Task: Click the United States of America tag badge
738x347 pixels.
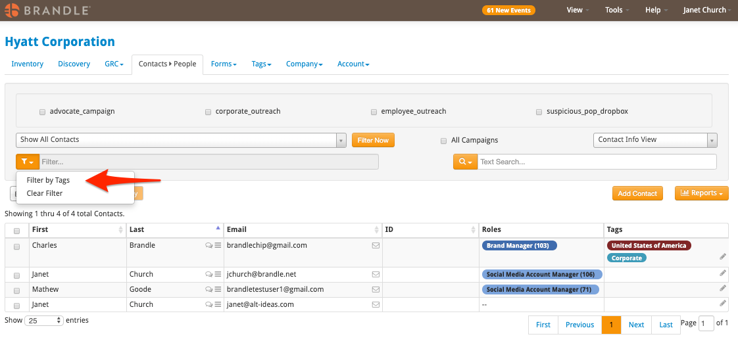Action: [649, 245]
